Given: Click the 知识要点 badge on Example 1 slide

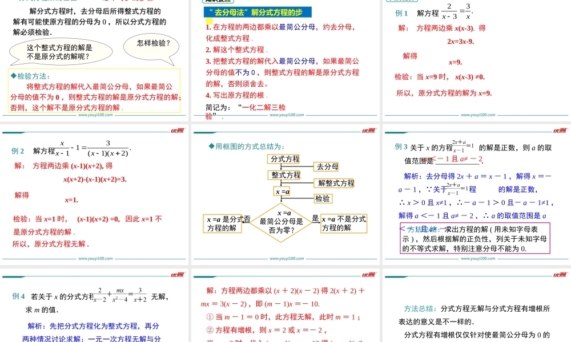Looking at the screenshot, I should point(401,2).
